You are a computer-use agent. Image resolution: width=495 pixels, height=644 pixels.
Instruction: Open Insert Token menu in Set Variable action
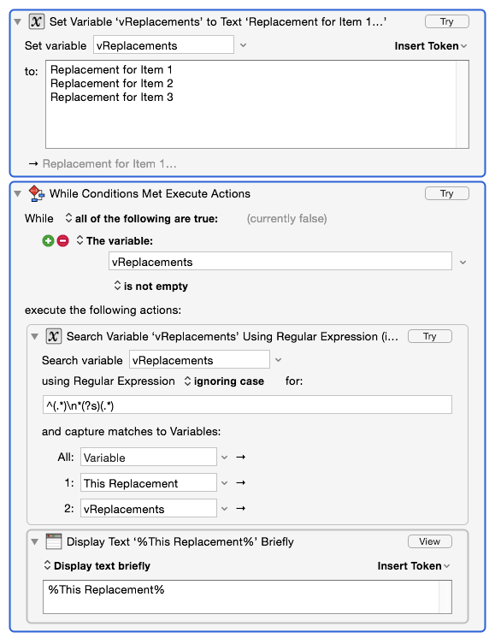point(431,46)
